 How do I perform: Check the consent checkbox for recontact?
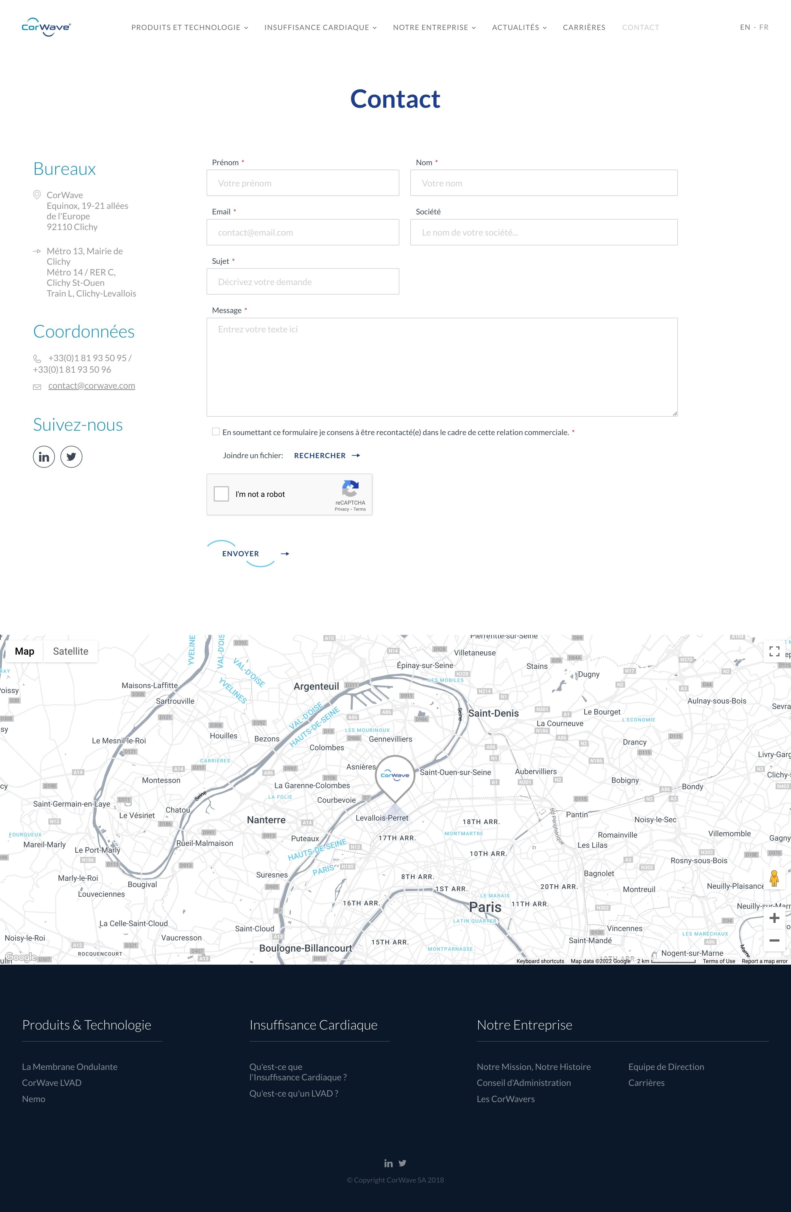click(x=216, y=432)
